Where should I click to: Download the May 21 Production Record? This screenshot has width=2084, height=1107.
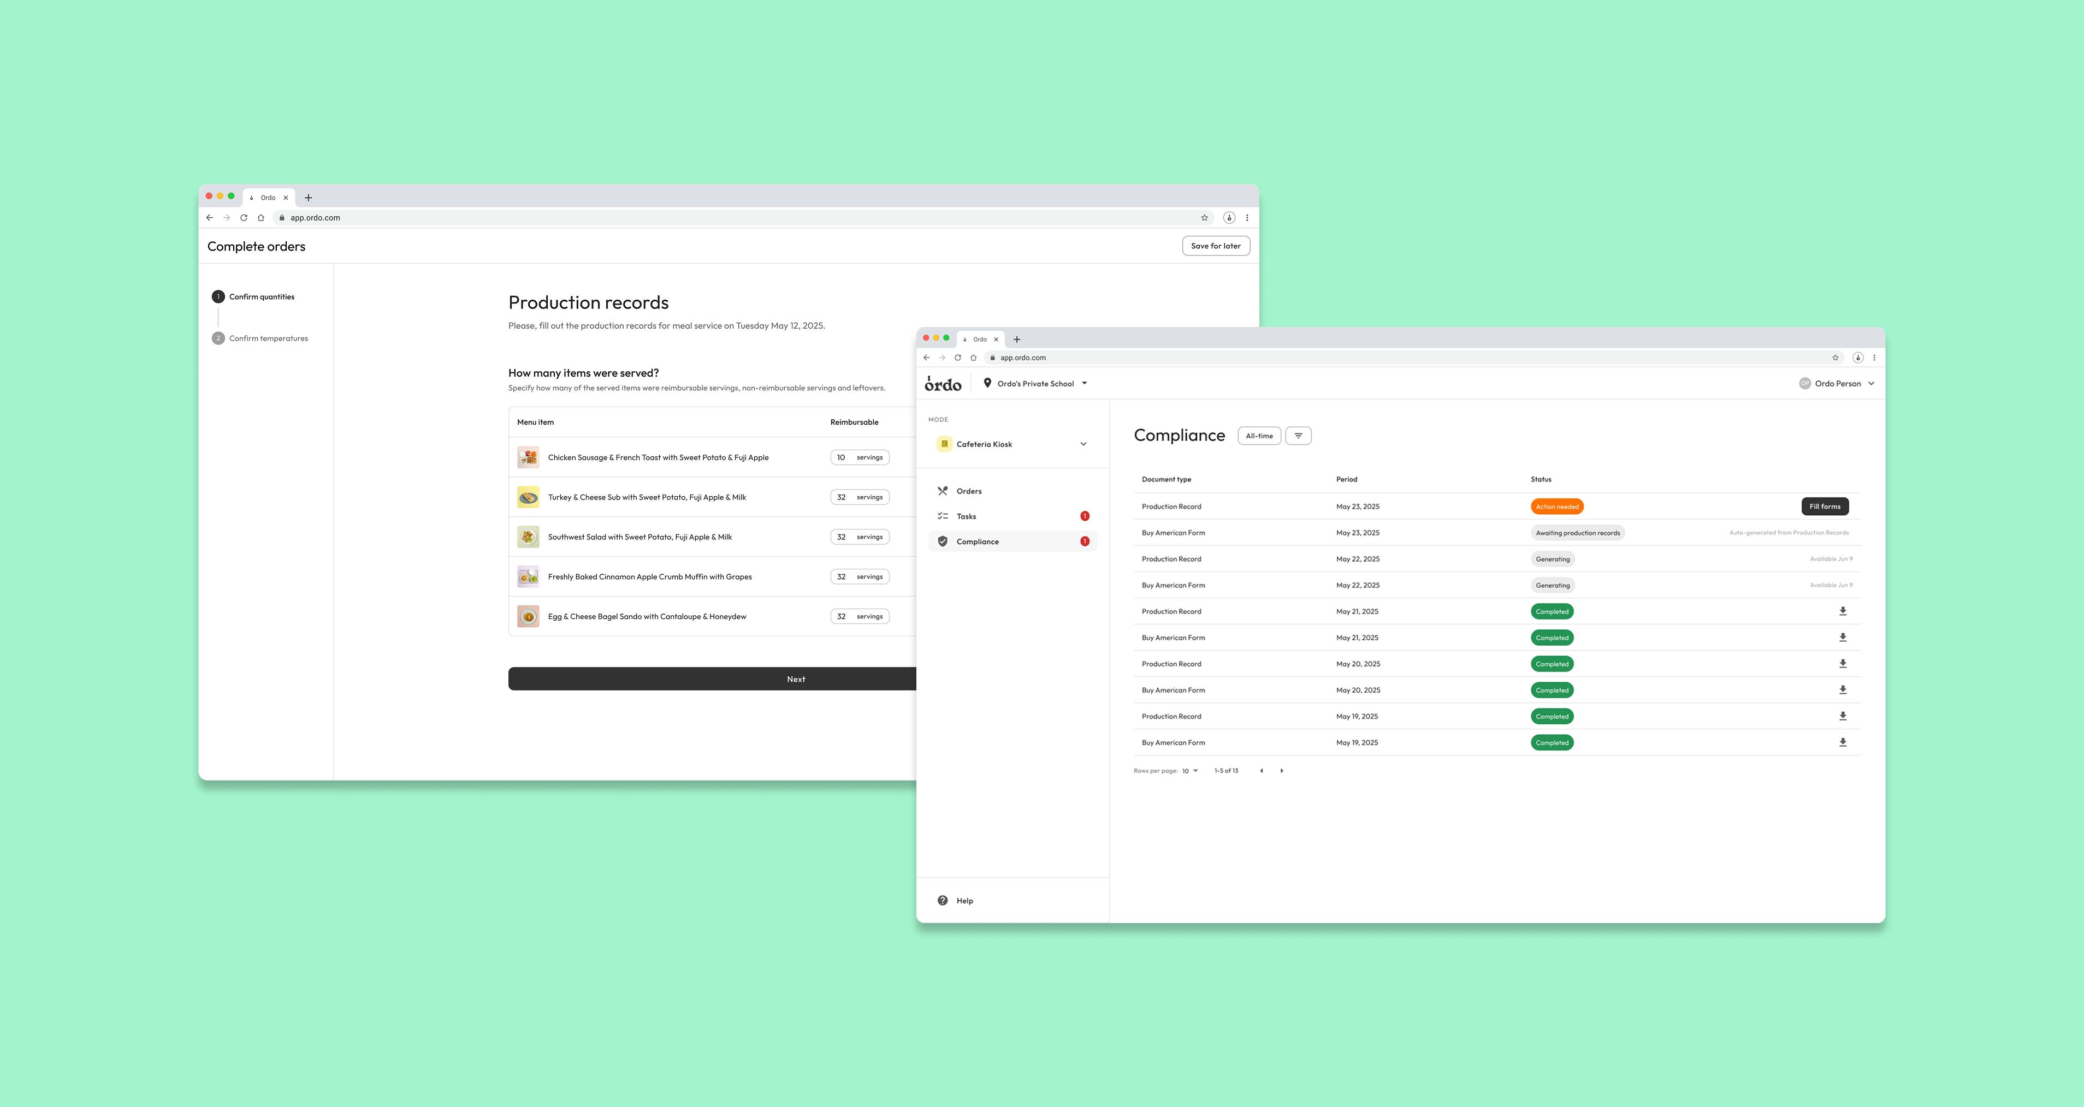[1842, 611]
